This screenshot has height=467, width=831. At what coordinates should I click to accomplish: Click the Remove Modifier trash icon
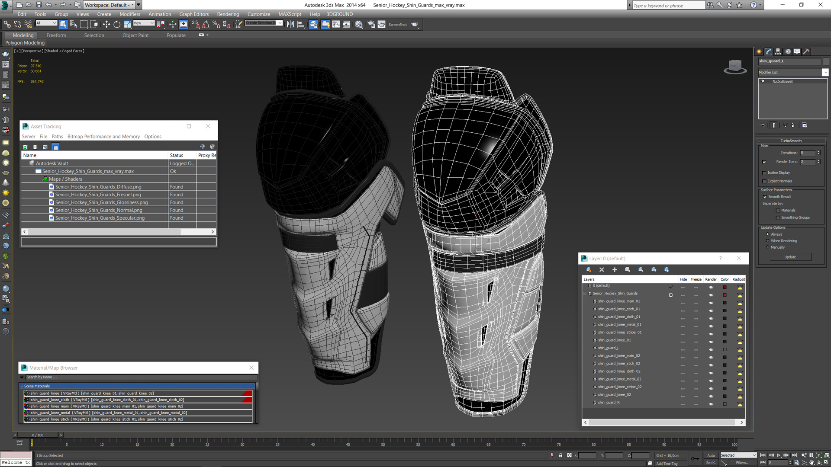pos(793,125)
